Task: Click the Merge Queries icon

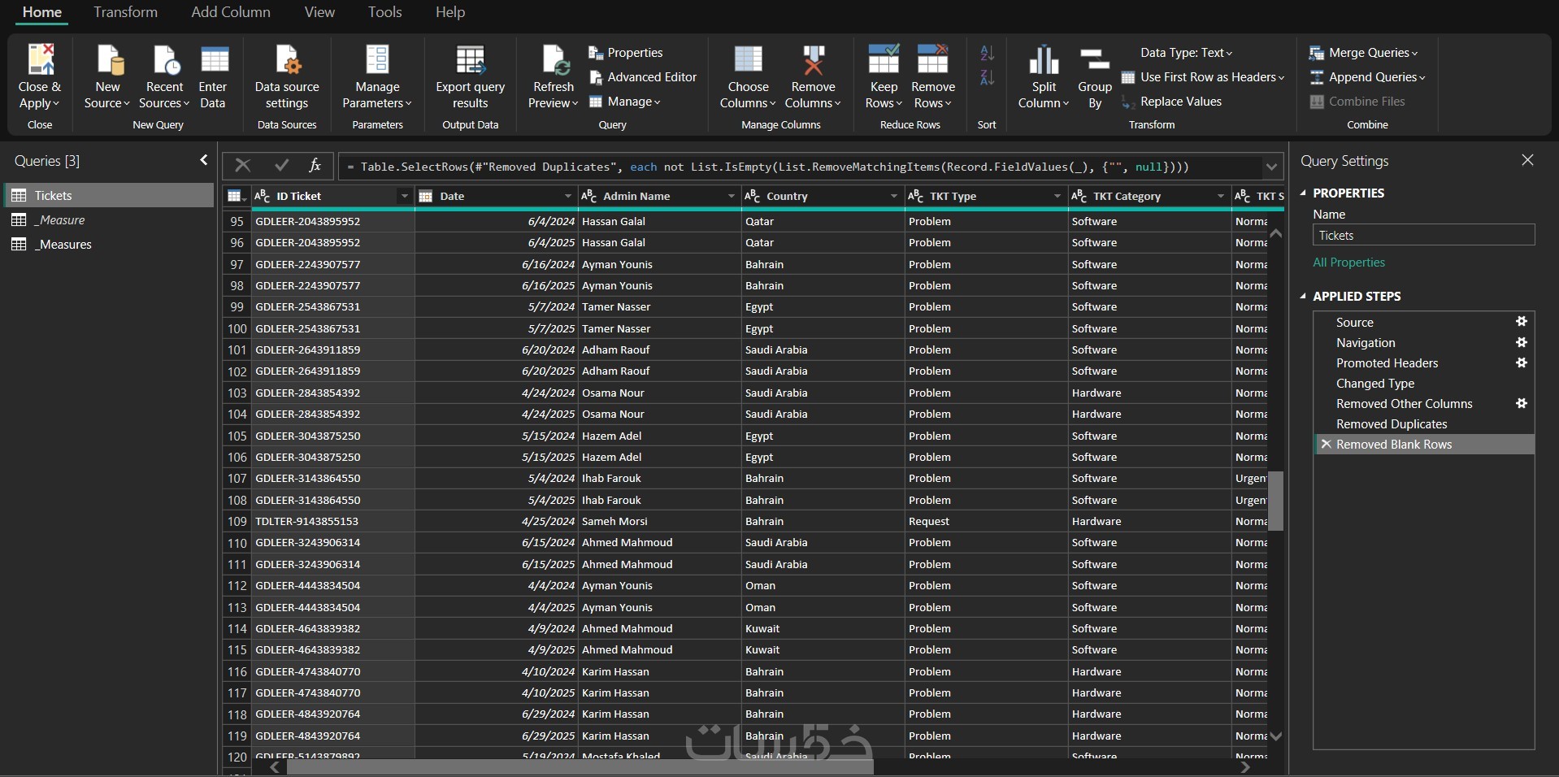Action: pos(1317,53)
